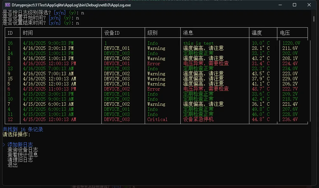Screen dimensions: 319x188
Task: Click the > selection arrow beside 添加新日志
Action: 4,145
